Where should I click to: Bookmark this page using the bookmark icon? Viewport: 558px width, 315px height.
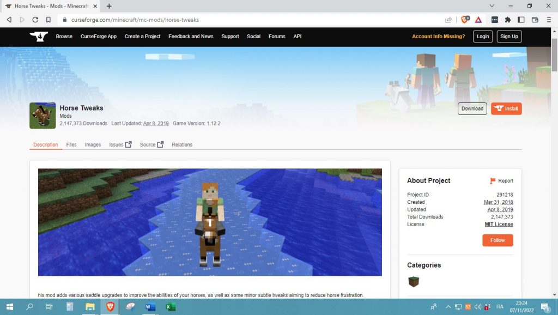click(48, 20)
